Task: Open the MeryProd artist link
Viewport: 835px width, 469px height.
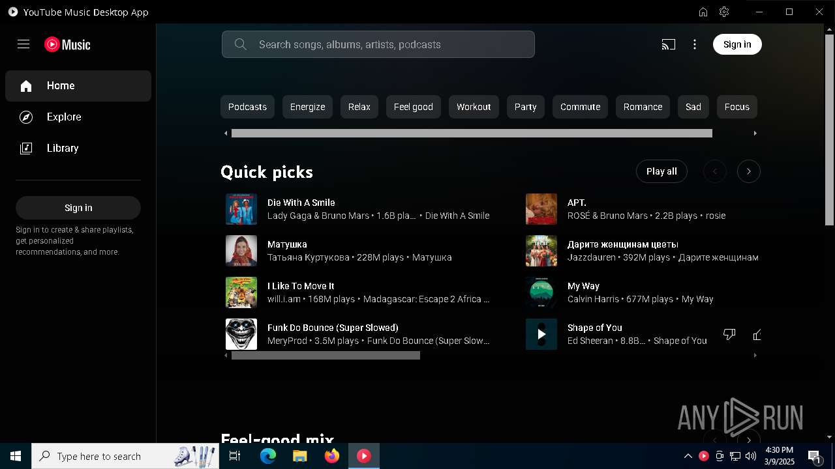Action: 287,341
